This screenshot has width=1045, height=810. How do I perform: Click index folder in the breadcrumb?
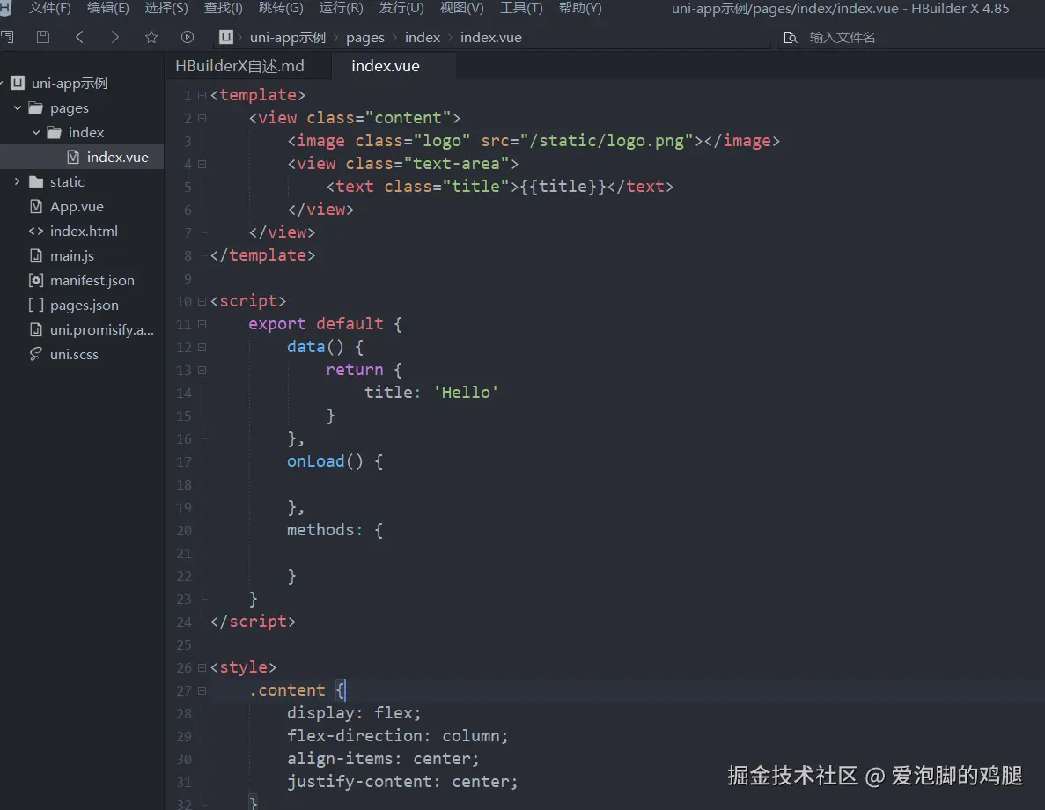[x=423, y=37]
